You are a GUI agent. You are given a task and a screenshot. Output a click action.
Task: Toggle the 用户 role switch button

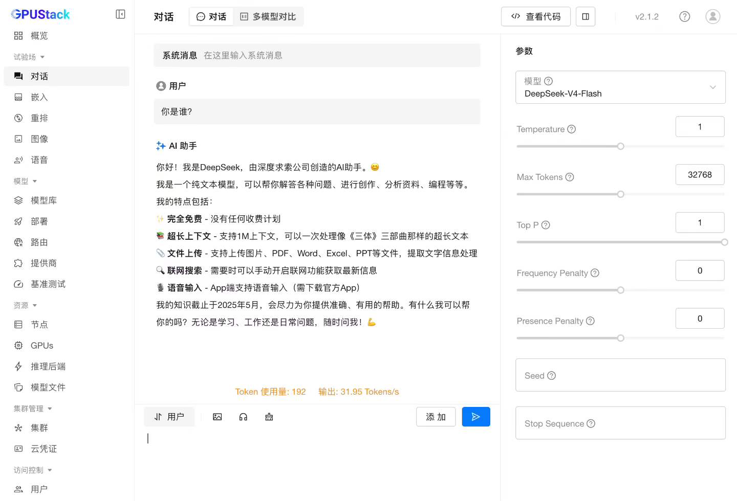[x=169, y=417]
